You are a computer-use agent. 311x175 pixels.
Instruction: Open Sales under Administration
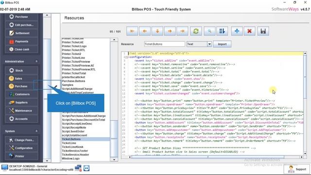pos(21,78)
